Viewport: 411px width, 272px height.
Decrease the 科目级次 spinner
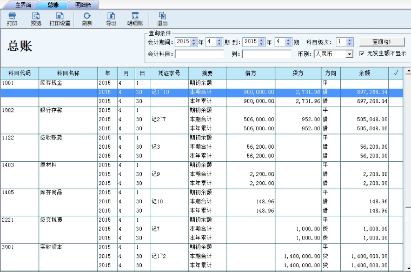pos(349,44)
